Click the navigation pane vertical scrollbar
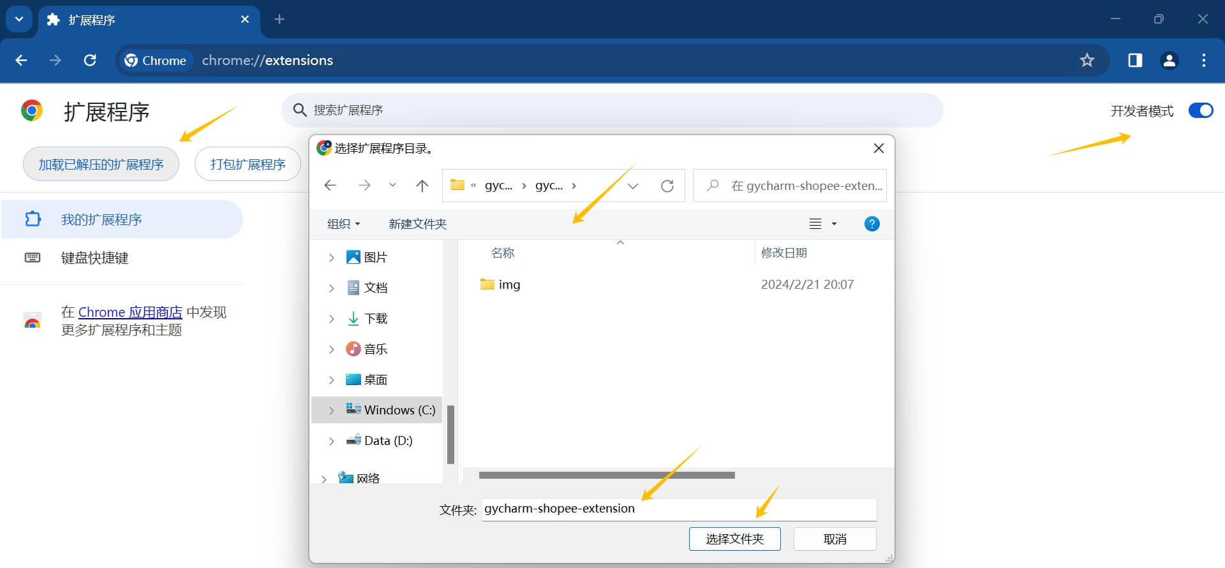 [x=450, y=435]
